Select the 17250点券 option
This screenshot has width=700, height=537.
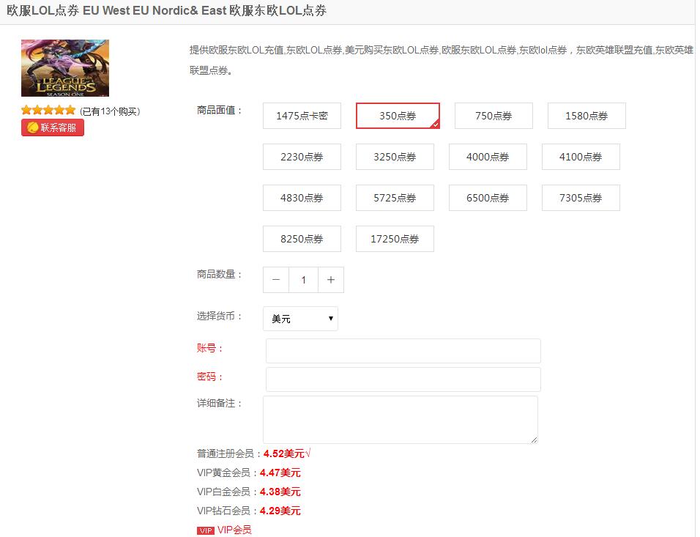pyautogui.click(x=395, y=239)
